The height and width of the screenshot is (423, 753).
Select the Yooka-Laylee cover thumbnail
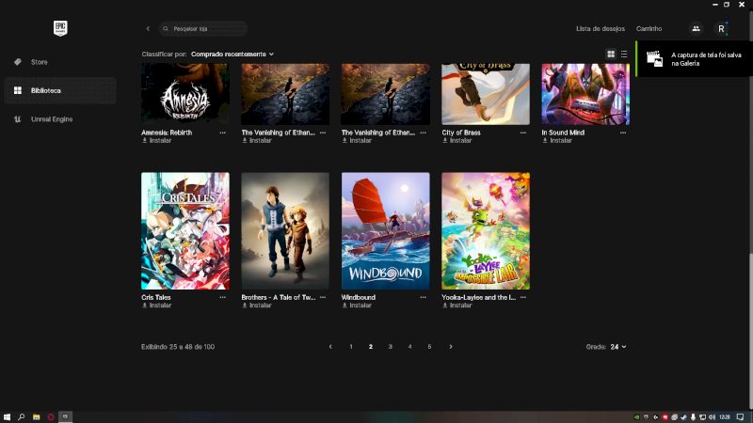pyautogui.click(x=486, y=230)
